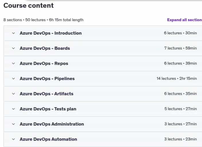Click the '3 lectures • 23min' label
Screen dimensions: 202x147
click(x=181, y=139)
